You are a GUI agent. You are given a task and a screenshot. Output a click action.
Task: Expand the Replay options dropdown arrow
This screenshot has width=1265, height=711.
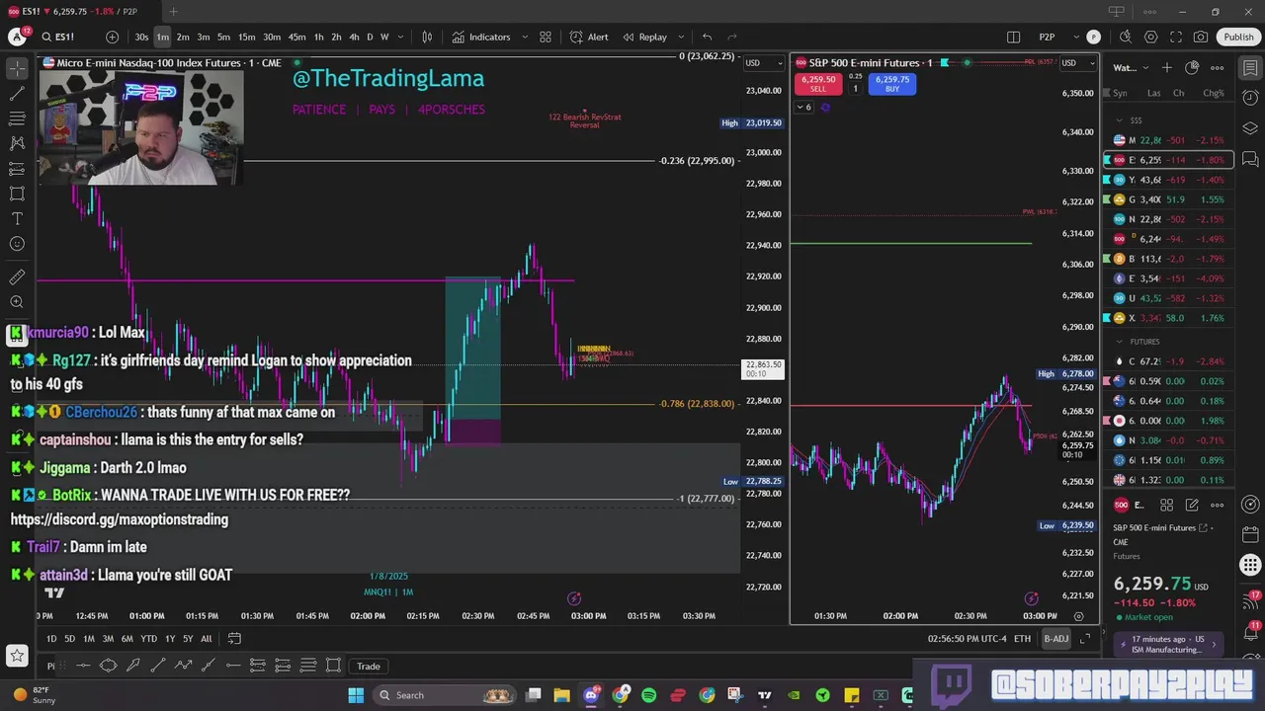(680, 37)
